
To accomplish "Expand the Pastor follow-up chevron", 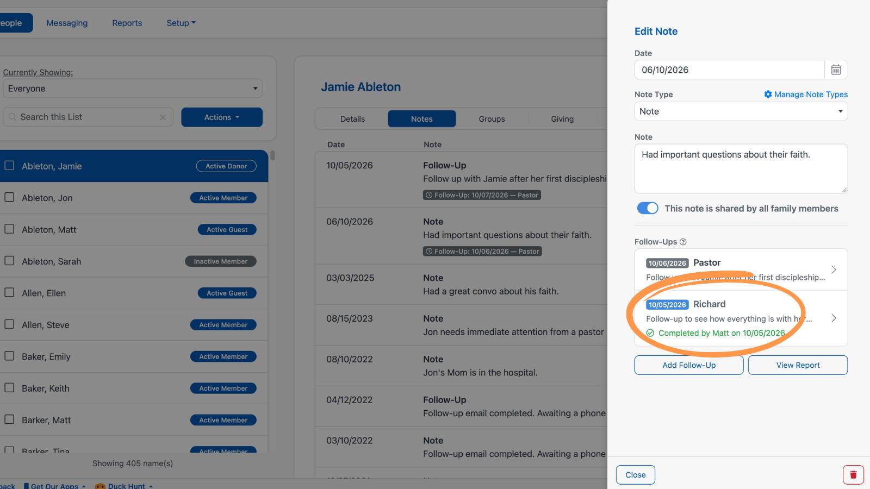I will [834, 269].
